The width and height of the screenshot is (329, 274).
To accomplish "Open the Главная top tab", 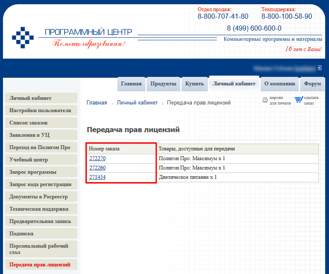I will pyautogui.click(x=131, y=84).
